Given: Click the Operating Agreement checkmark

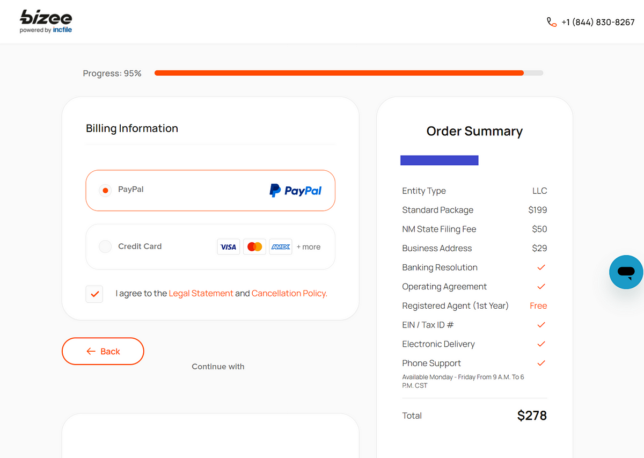Looking at the screenshot, I should pyautogui.click(x=541, y=287).
